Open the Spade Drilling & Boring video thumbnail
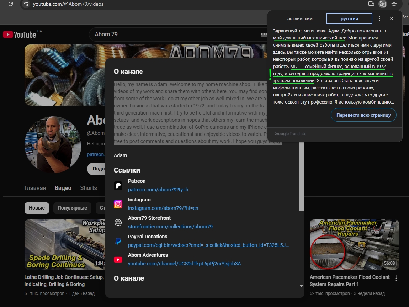The width and height of the screenshot is (409, 307). pyautogui.click(x=65, y=244)
